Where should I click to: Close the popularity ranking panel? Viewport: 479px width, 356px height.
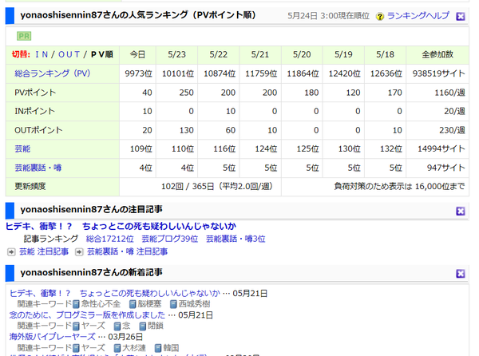coord(461,16)
